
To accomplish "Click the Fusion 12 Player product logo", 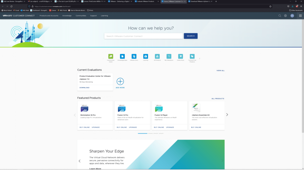I will pos(159,108).
